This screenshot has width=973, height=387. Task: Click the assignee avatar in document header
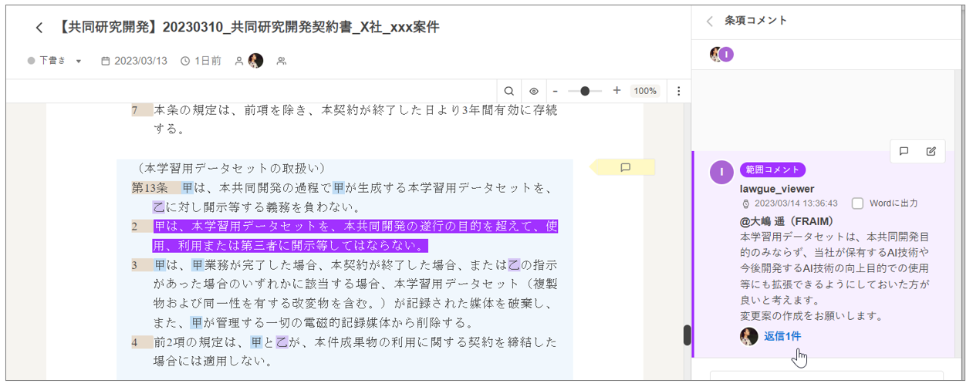coord(255,61)
